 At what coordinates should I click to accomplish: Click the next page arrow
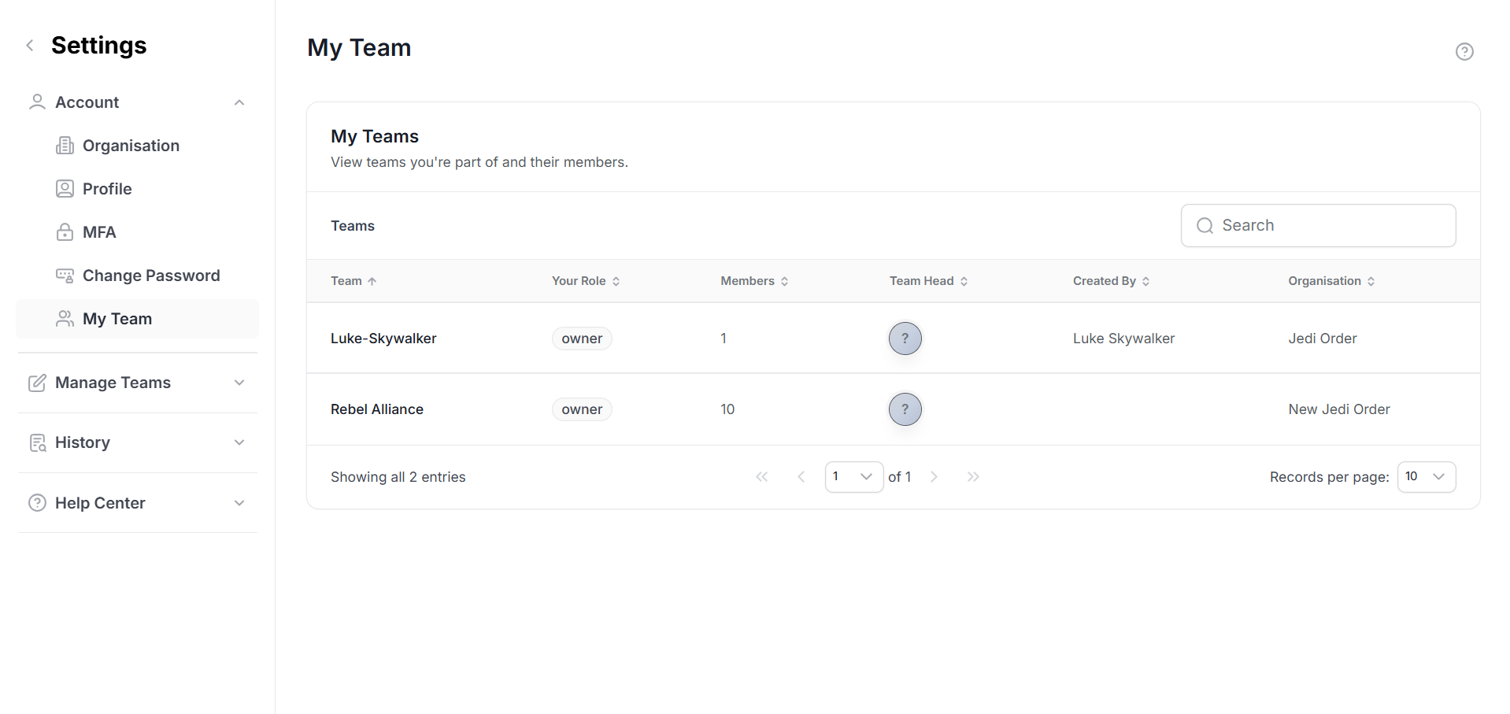point(934,477)
